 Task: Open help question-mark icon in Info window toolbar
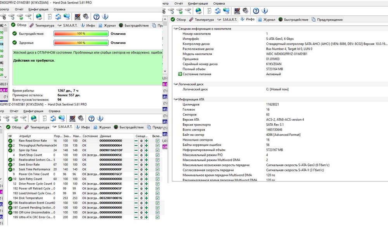(256, 10)
